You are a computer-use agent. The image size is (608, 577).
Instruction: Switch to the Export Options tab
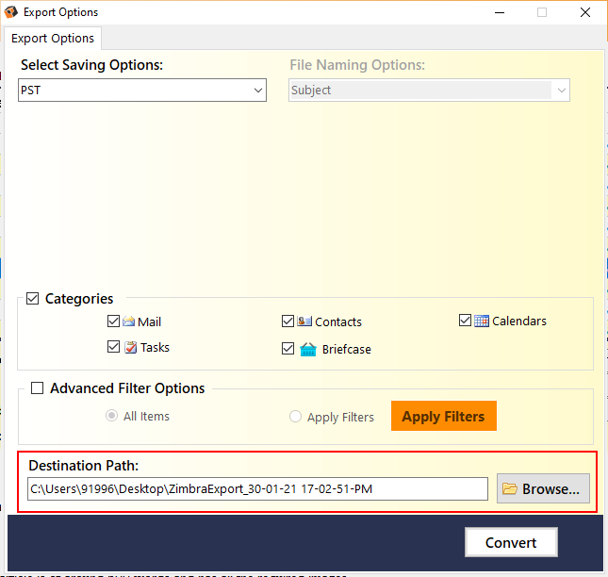53,39
